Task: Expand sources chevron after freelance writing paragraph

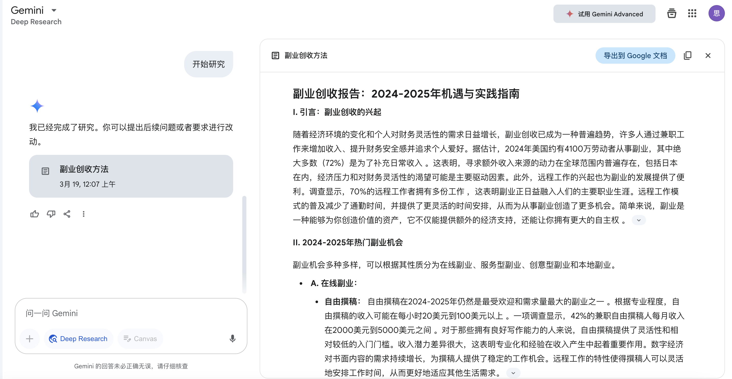Action: coord(513,373)
